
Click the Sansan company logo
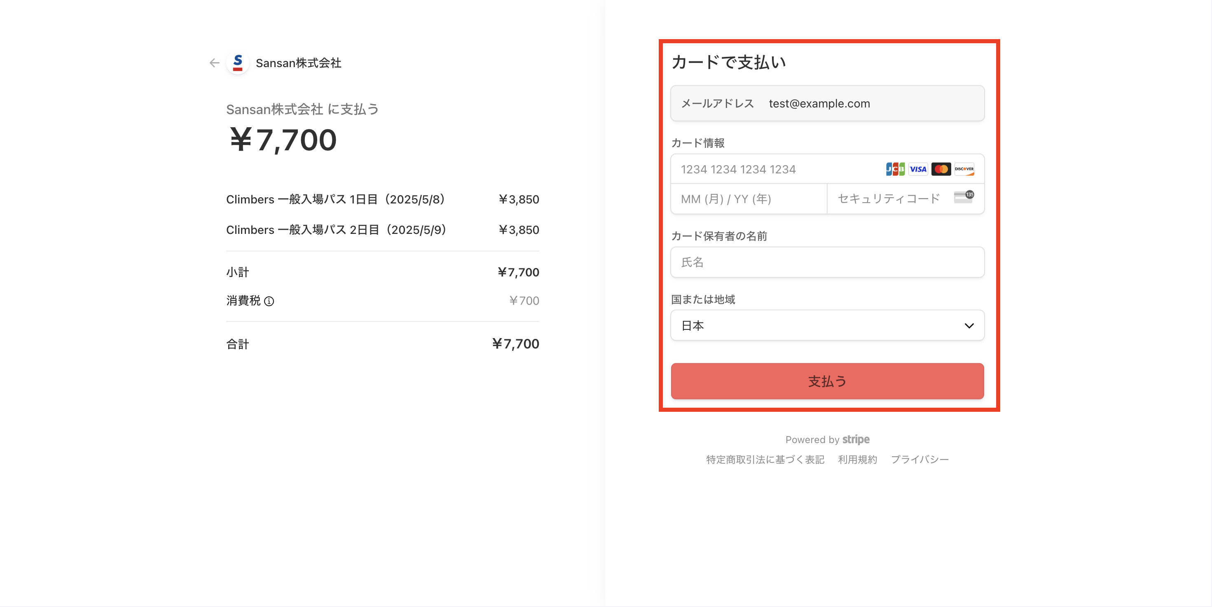(x=238, y=63)
